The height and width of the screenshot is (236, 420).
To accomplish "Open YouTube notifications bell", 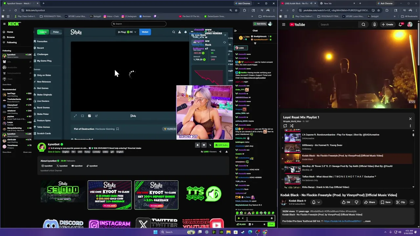I will click(401, 25).
